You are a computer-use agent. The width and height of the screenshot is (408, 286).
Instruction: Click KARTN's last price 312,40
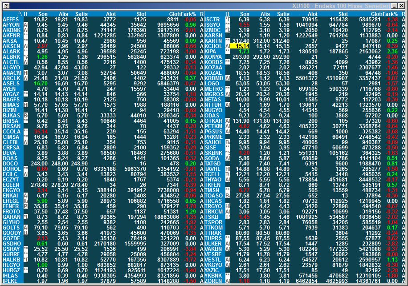pyautogui.click(x=241, y=41)
